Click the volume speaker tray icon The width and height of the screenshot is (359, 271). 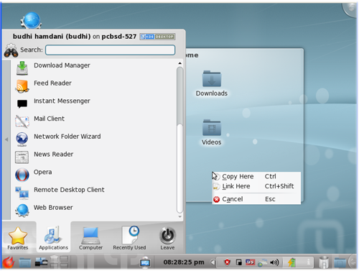(274, 262)
